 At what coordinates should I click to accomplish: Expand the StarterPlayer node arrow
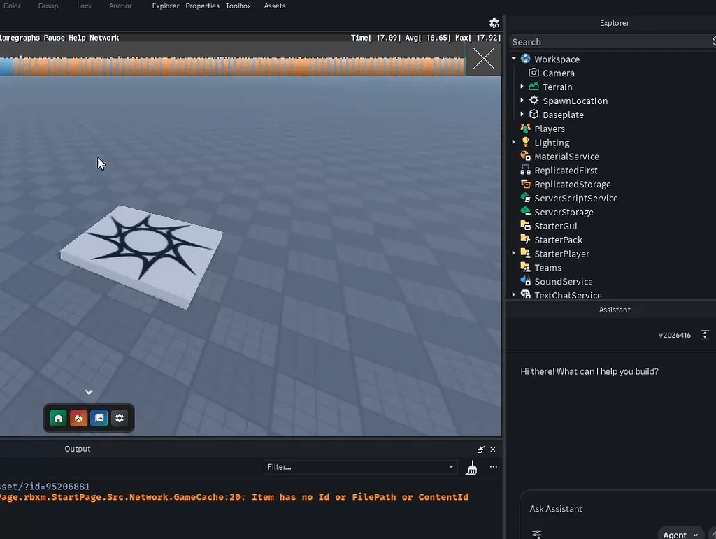click(514, 254)
